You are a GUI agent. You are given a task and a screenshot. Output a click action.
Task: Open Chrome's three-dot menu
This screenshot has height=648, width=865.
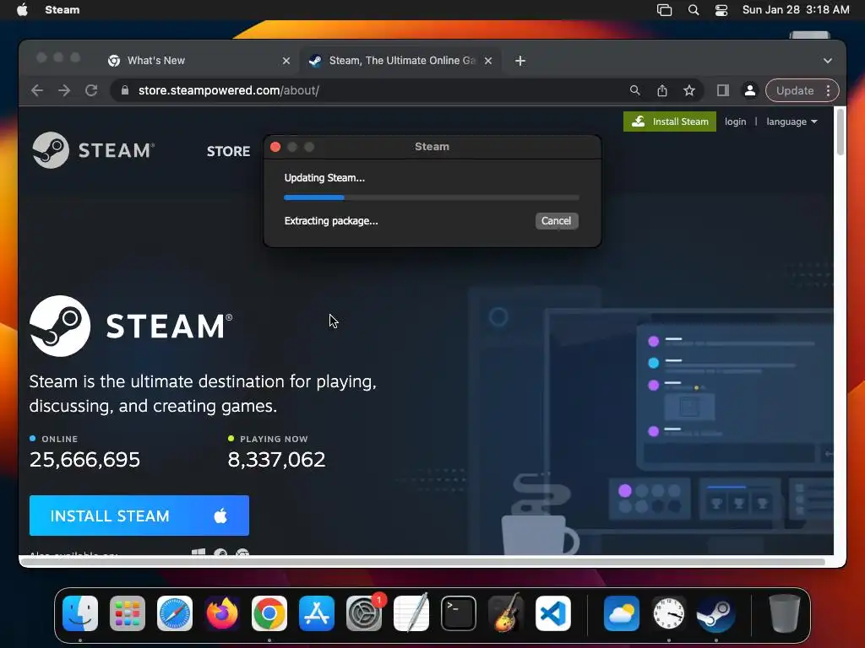(x=828, y=90)
